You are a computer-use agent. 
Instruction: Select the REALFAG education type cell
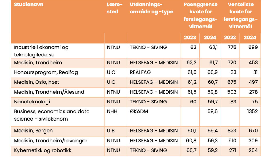tap(140, 72)
